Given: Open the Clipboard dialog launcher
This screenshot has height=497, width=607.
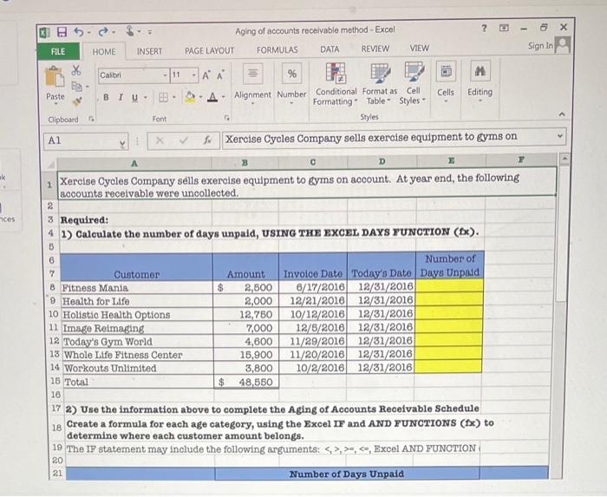Looking at the screenshot, I should click(91, 120).
